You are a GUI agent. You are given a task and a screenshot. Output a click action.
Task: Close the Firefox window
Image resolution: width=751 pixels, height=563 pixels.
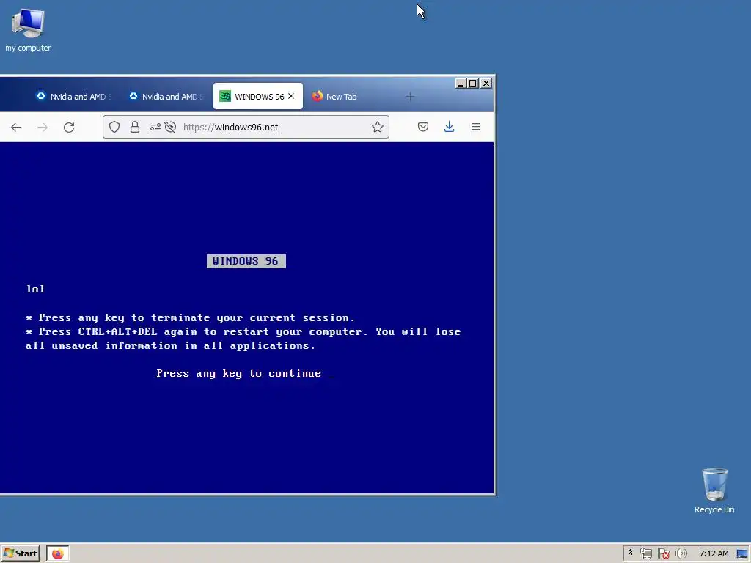pyautogui.click(x=486, y=84)
